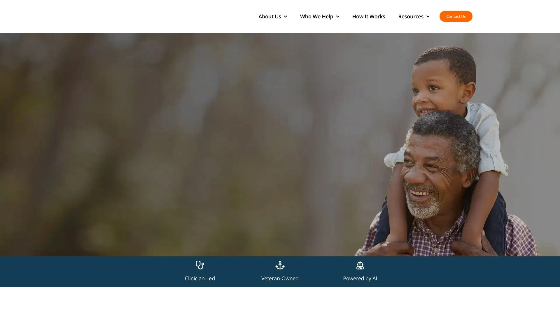560x315 pixels.
Task: Select the Who We Help menu text
Action: tap(316, 17)
